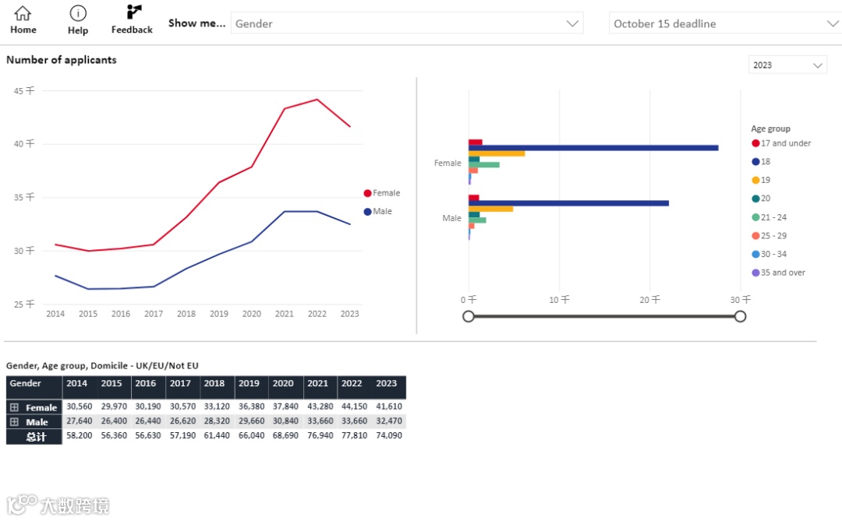Screen dimensions: 842x521
Task: Open the Help info icon
Action: click(78, 14)
